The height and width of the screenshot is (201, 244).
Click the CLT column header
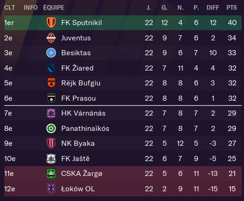click(x=10, y=7)
